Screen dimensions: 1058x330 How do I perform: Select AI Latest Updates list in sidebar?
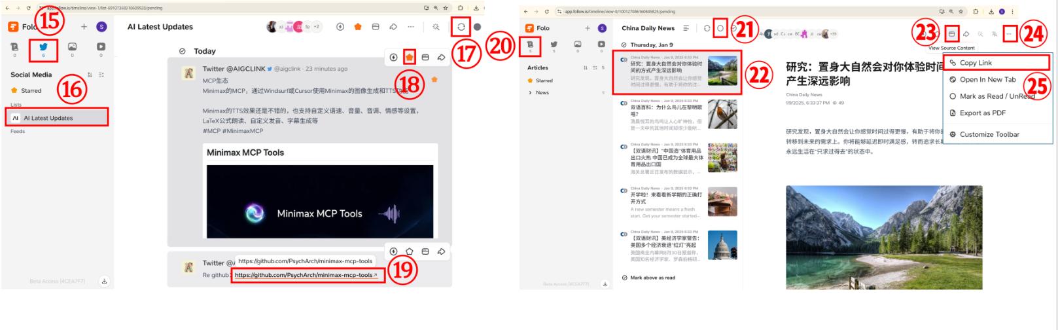pos(48,118)
